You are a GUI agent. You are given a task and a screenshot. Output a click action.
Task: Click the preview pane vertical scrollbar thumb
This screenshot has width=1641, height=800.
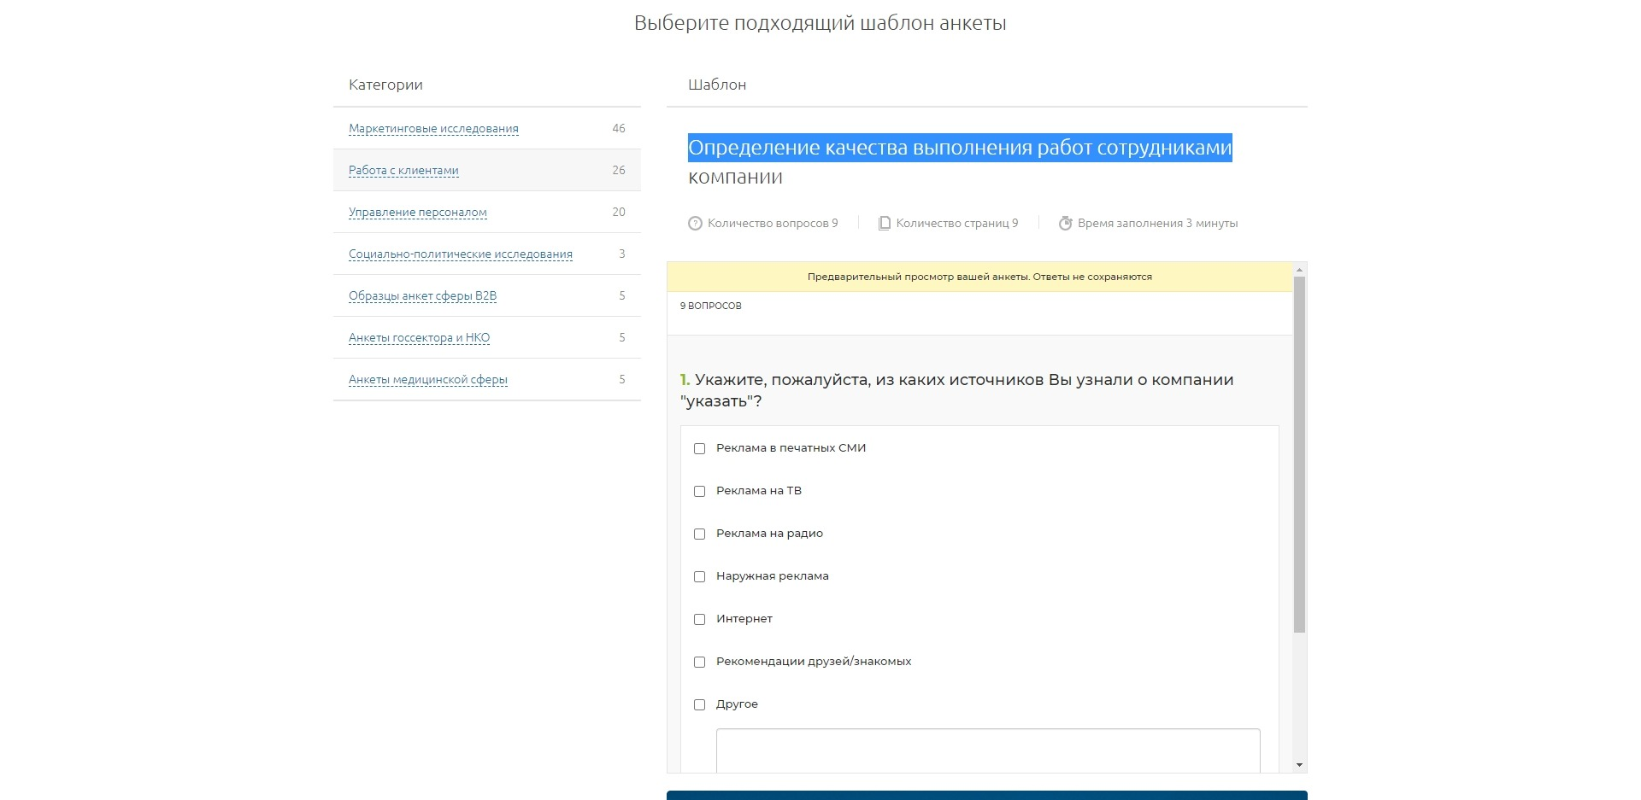[1299, 454]
